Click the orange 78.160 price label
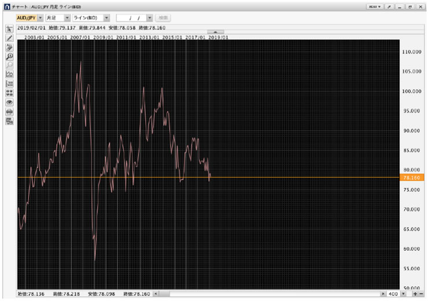Image resolution: width=428 pixels, height=301 pixels. [x=412, y=178]
